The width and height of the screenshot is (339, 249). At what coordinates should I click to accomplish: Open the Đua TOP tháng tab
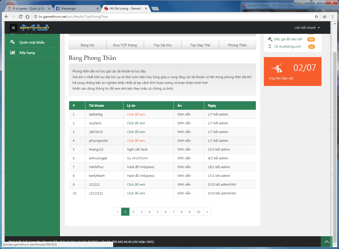click(125, 45)
